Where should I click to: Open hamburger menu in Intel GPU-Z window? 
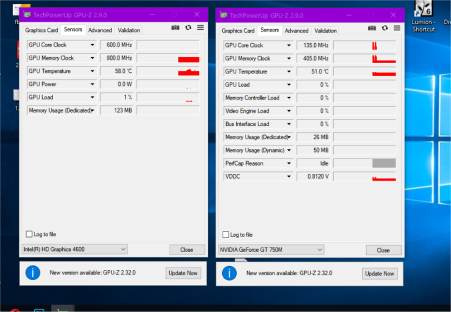click(x=201, y=28)
